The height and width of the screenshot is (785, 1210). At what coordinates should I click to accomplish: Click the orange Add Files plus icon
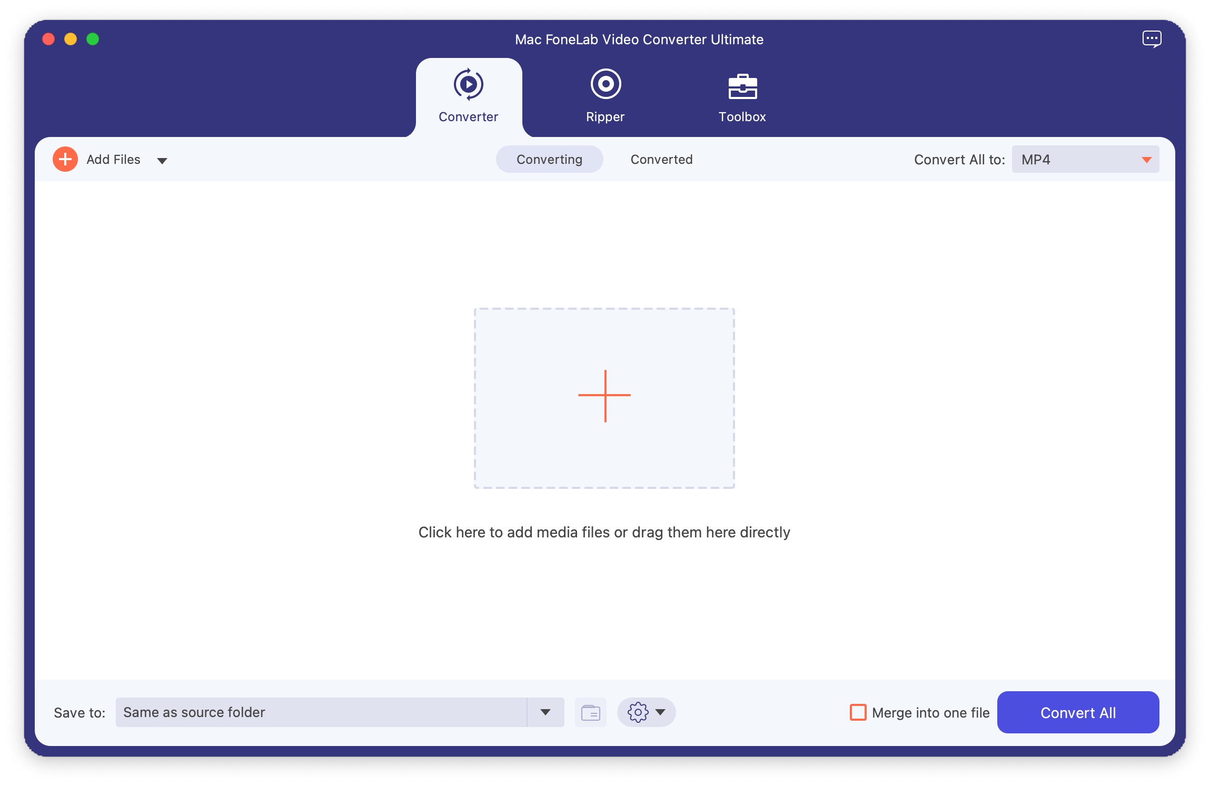(x=65, y=159)
